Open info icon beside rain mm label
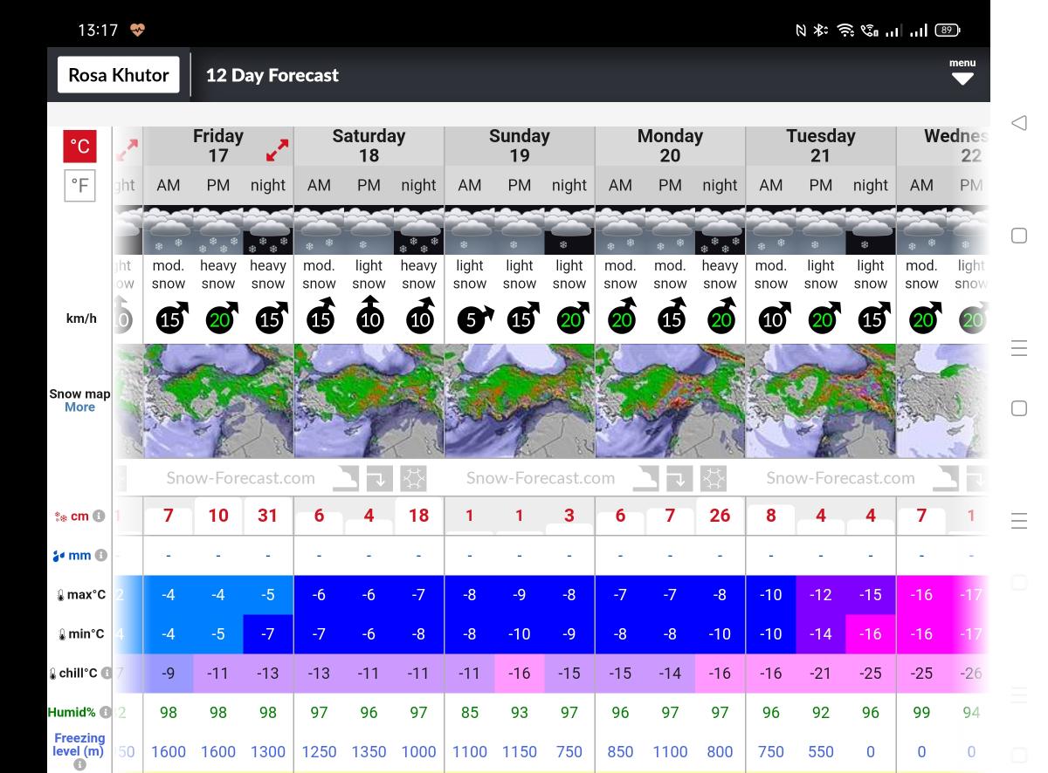 [100, 555]
